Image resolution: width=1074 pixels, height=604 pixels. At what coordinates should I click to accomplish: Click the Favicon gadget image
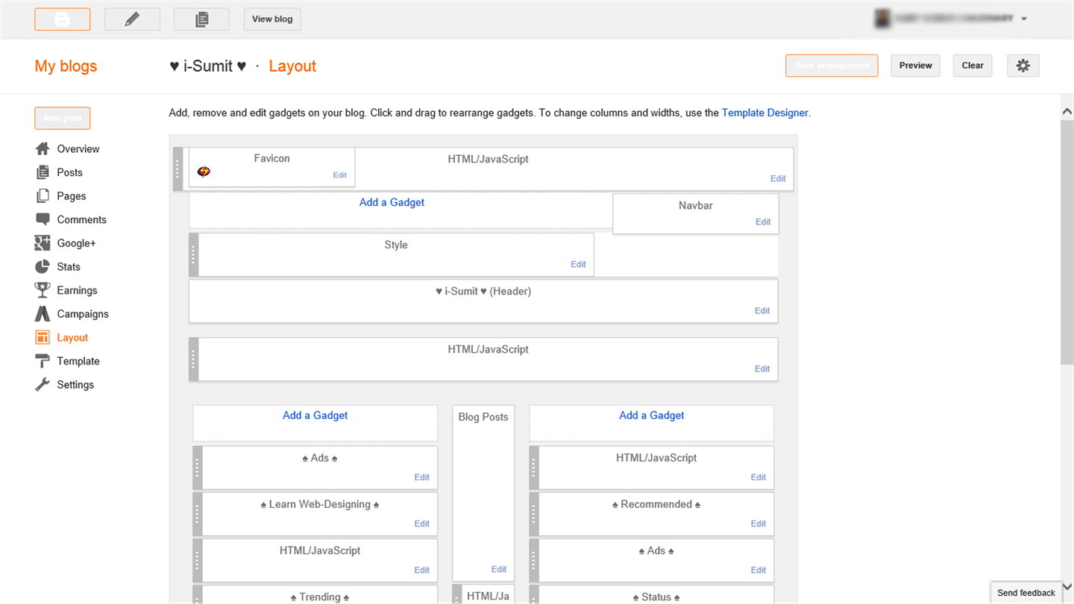pyautogui.click(x=204, y=172)
